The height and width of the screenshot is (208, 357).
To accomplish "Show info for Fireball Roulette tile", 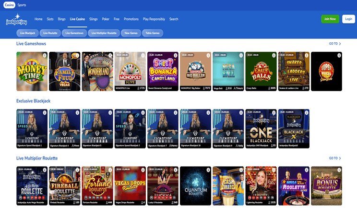I will 77,170.
